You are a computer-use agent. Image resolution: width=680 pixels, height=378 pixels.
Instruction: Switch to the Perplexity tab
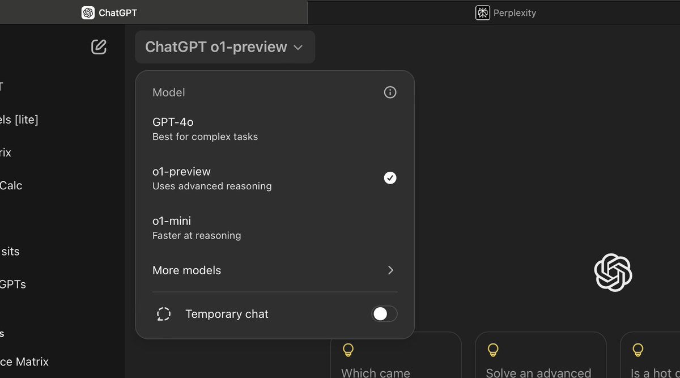tap(494, 12)
